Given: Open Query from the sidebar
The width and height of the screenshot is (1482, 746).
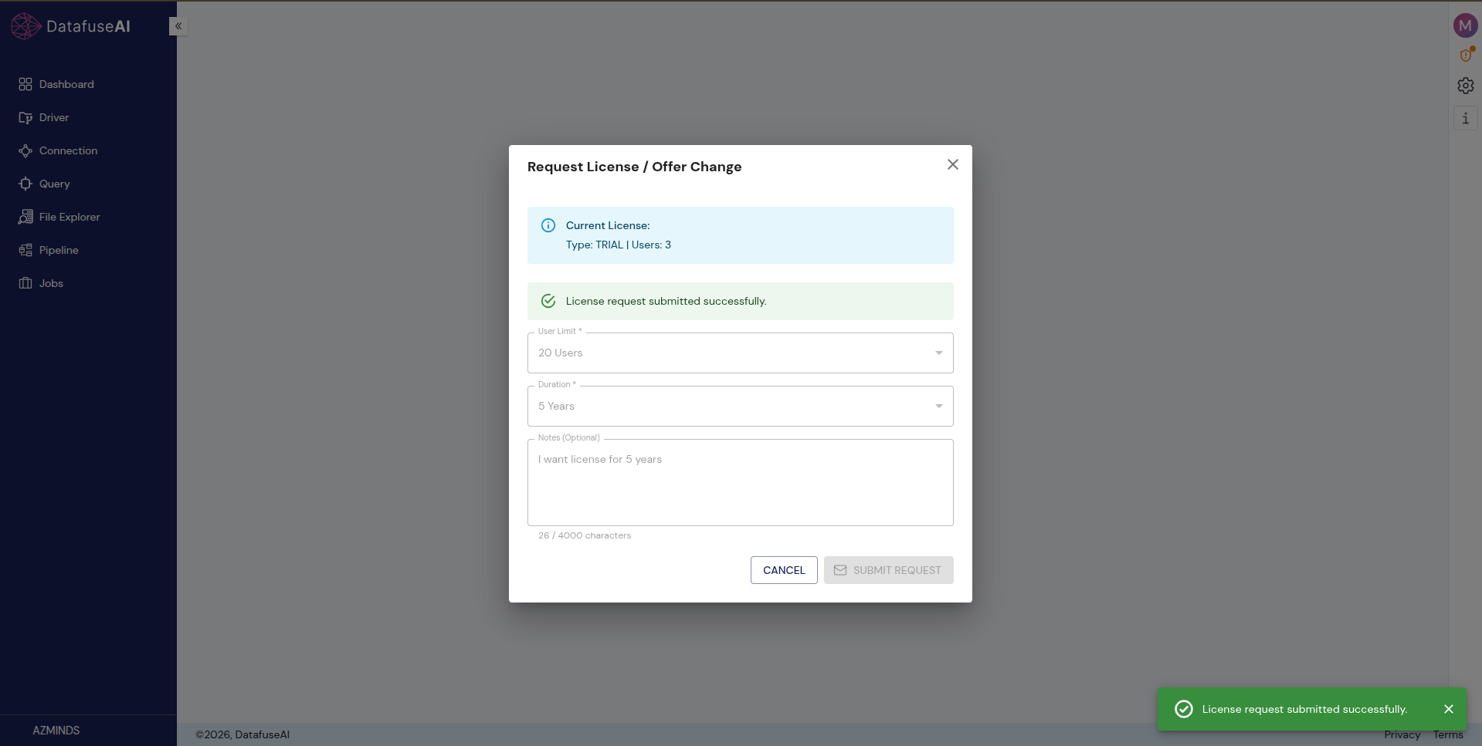Looking at the screenshot, I should [54, 184].
